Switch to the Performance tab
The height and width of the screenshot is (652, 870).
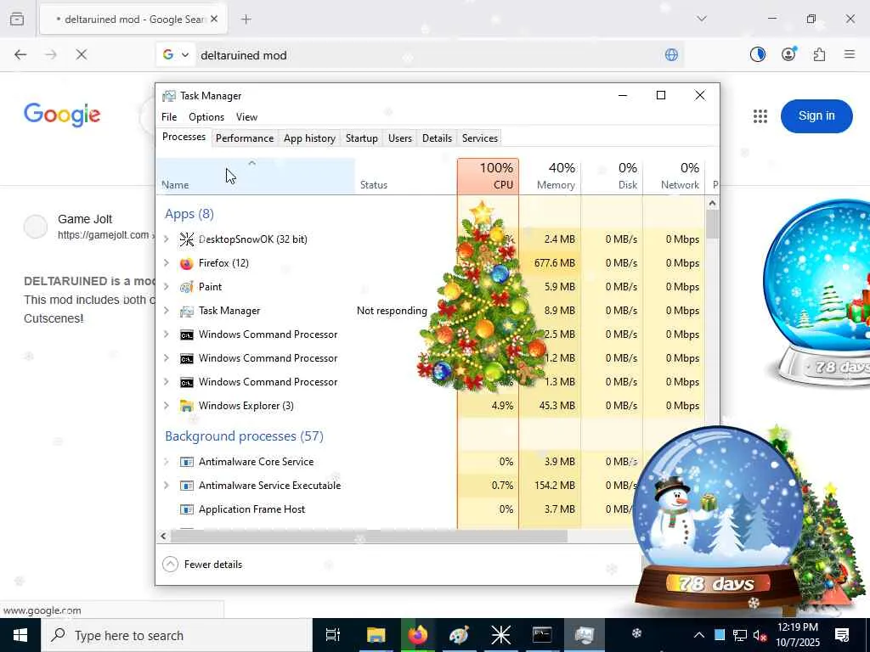[x=245, y=138]
